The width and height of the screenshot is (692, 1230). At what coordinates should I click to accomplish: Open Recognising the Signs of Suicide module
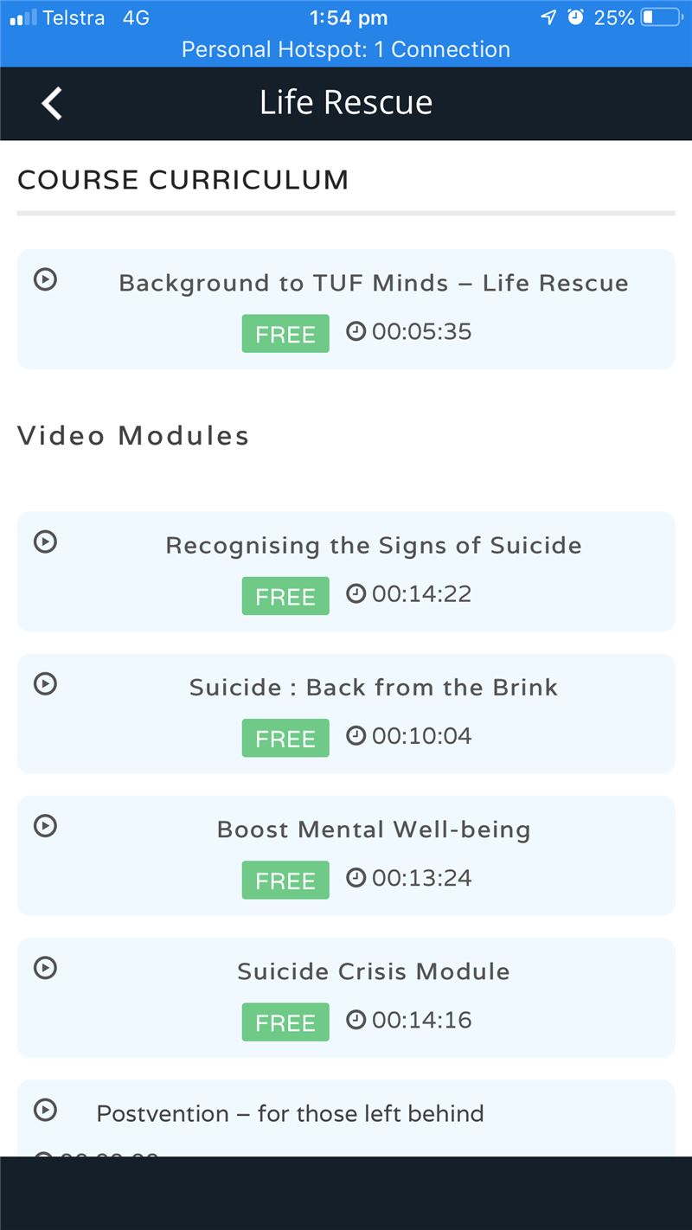[x=374, y=546]
